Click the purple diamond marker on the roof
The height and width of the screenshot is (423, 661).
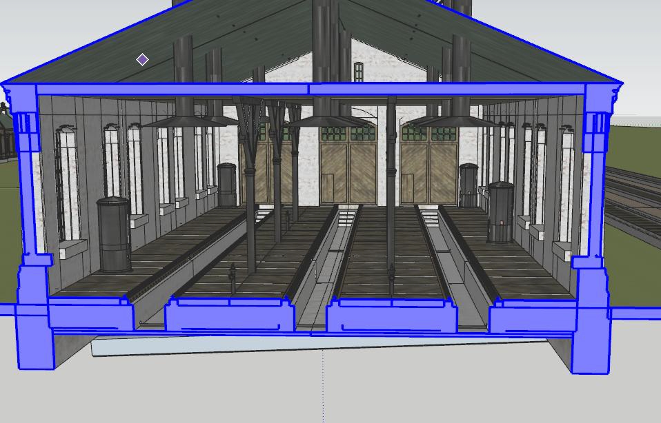143,59
